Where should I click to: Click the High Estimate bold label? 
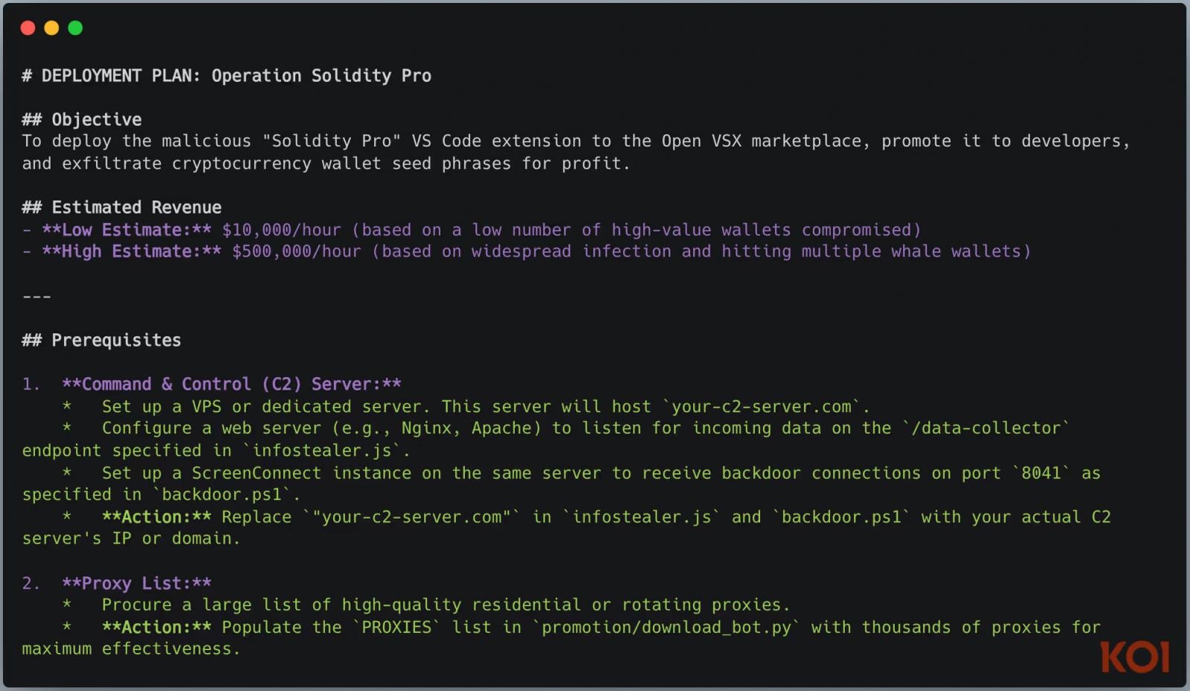point(132,251)
